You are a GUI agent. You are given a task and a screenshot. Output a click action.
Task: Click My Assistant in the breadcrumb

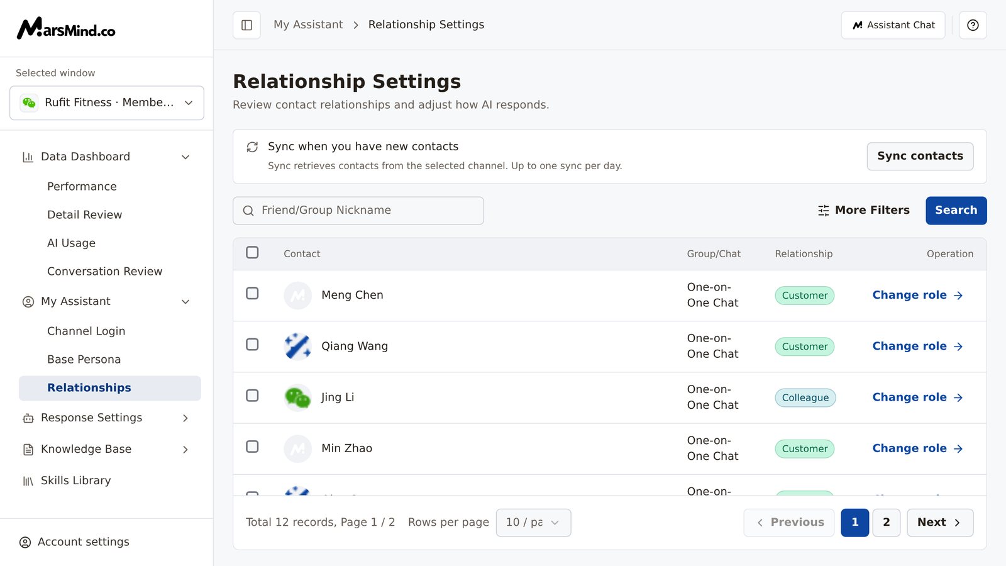(x=308, y=25)
